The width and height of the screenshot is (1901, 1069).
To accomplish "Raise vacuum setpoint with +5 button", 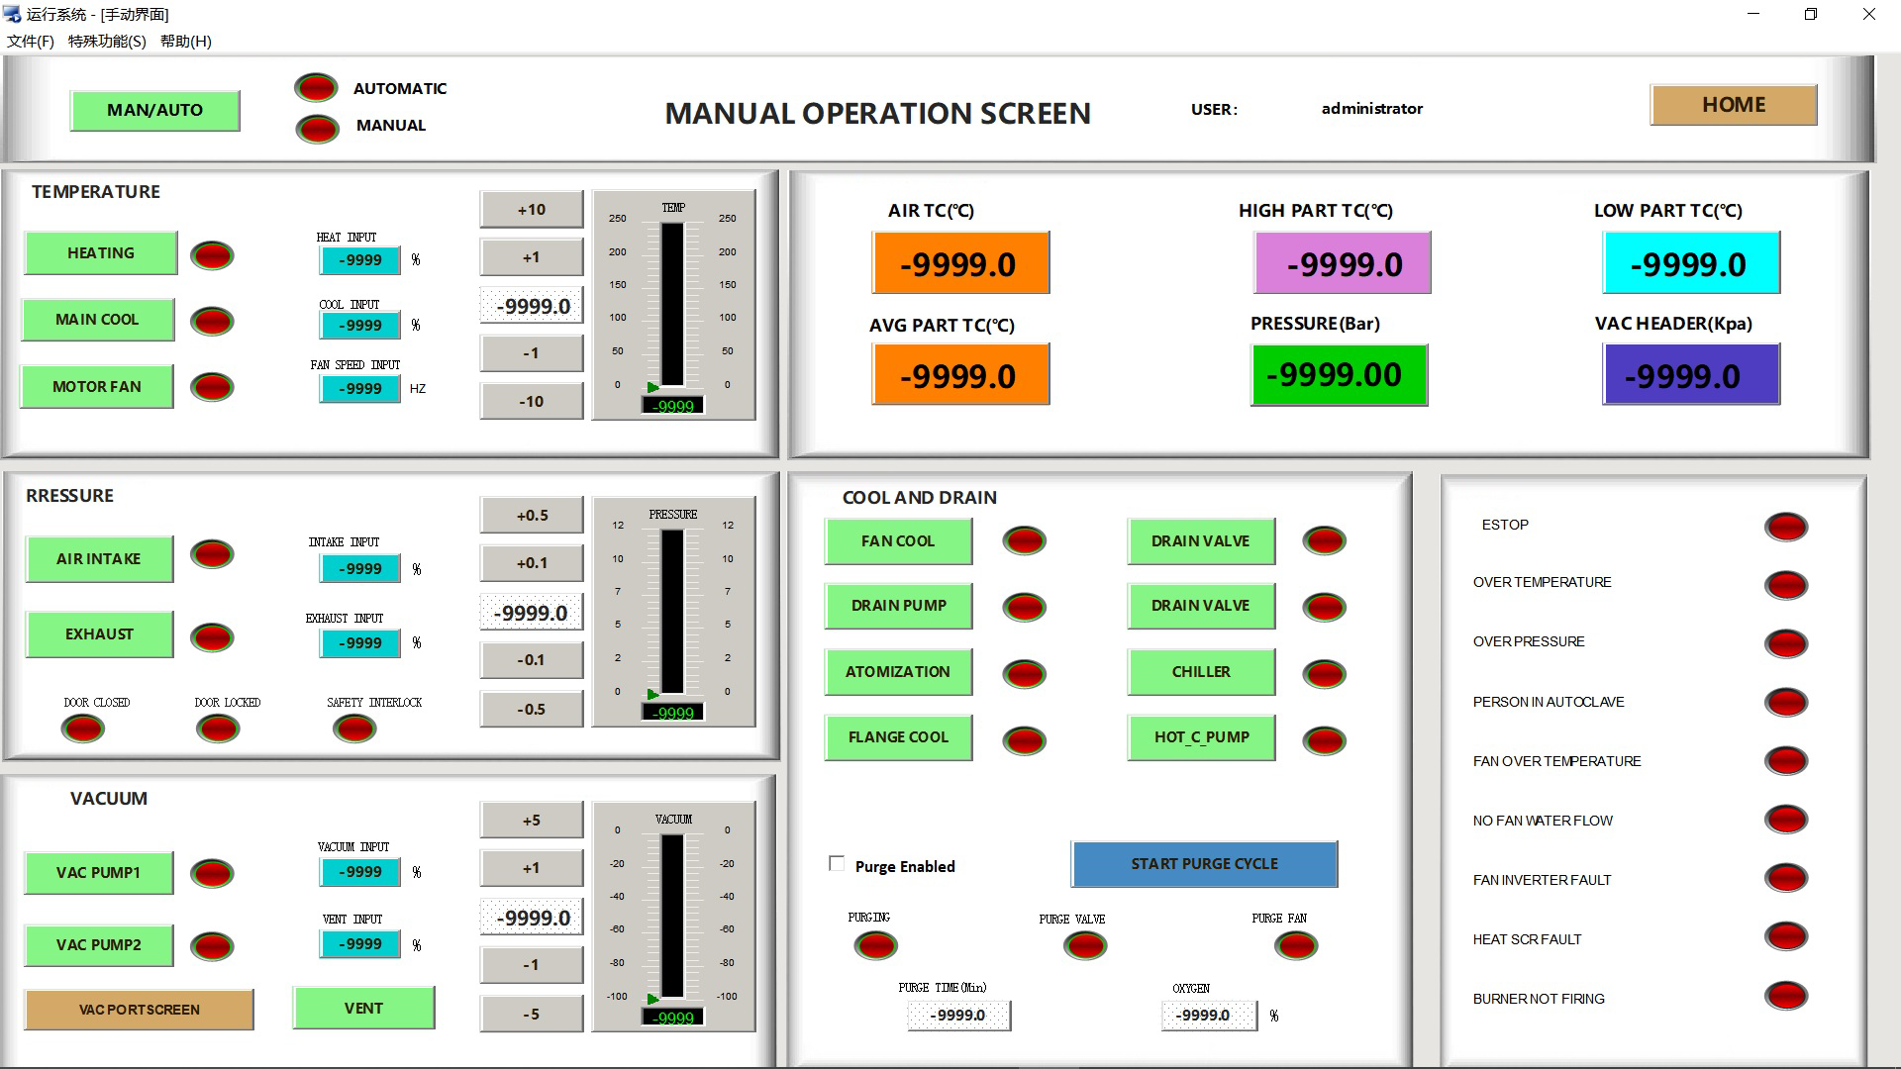I will tap(532, 820).
